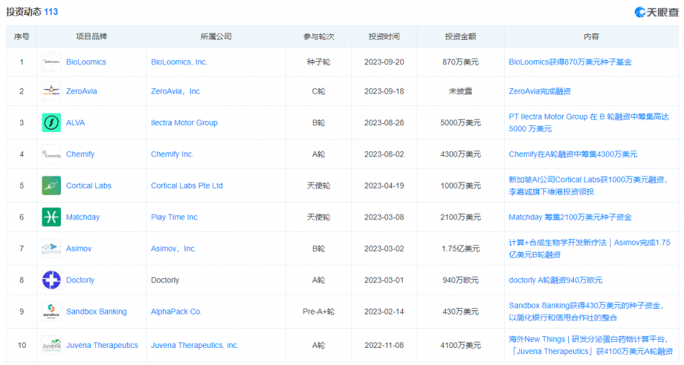Viewport: 684px width, 365px height.
Task: Open company Chemify Inc. link
Action: 172,154
